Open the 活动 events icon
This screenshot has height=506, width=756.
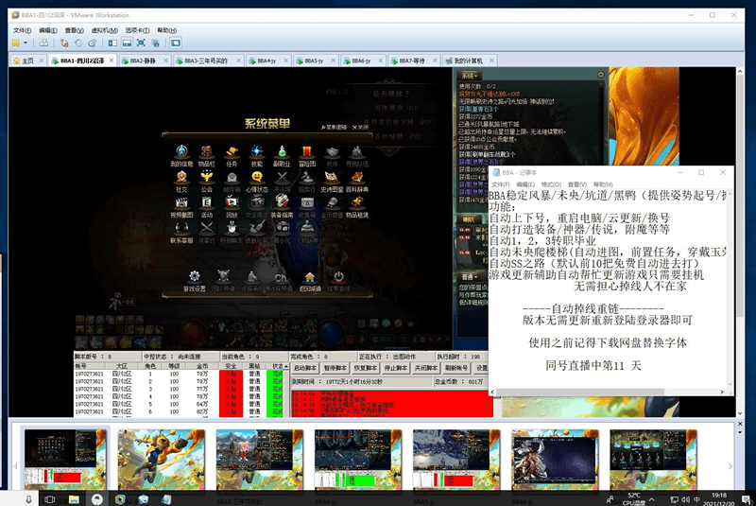[x=207, y=206]
